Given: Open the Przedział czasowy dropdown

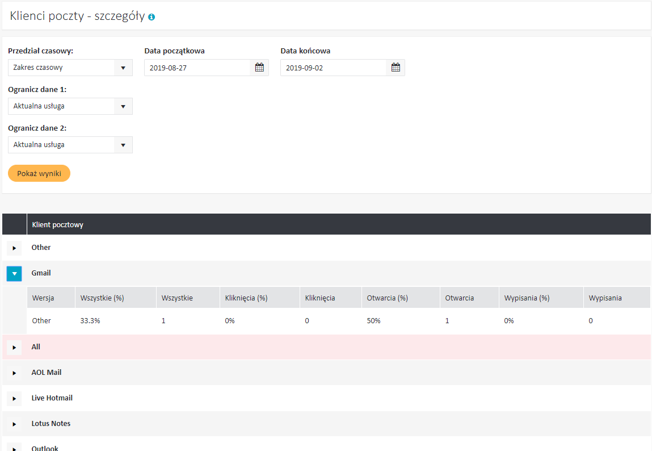Looking at the screenshot, I should point(70,68).
